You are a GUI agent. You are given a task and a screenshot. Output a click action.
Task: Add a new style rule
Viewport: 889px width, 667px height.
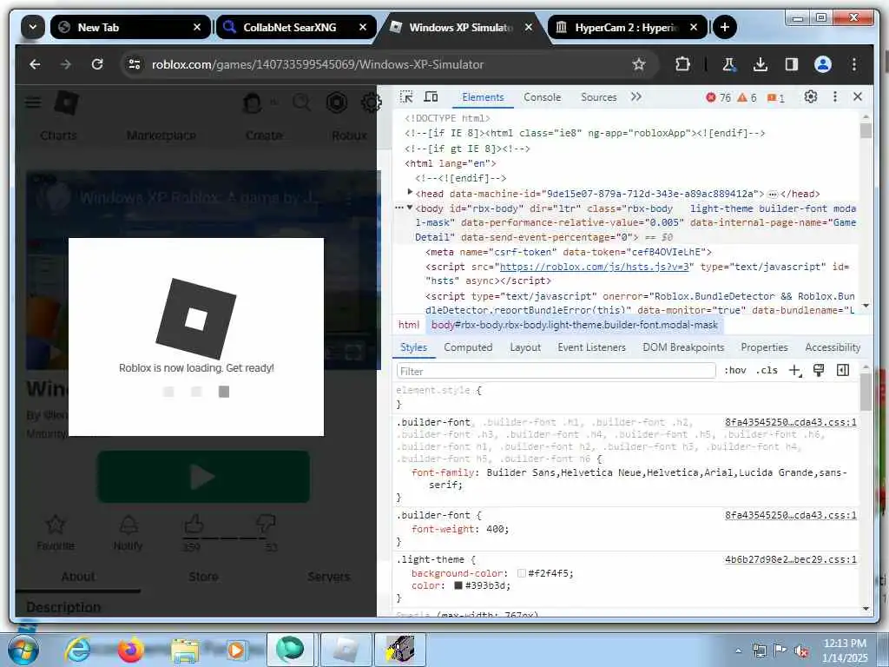(x=795, y=370)
